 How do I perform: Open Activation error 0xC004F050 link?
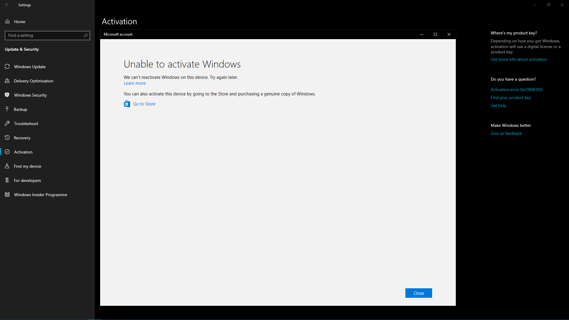pyautogui.click(x=516, y=89)
